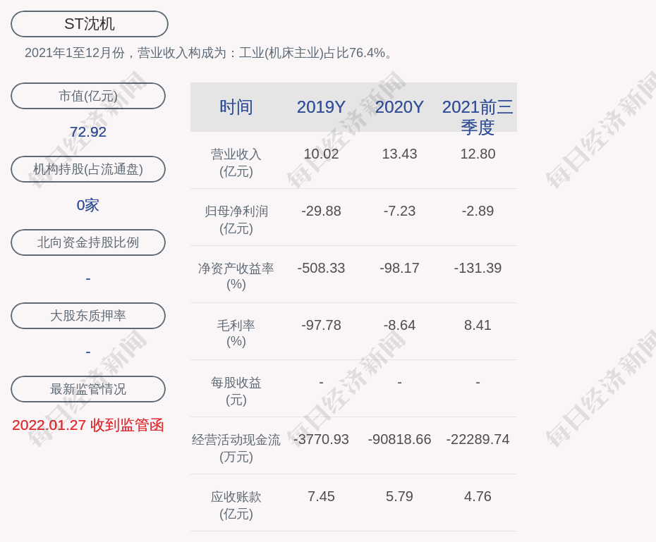This screenshot has height=542, width=656.
Task: Select receivables value 4.76
Action: click(x=478, y=496)
